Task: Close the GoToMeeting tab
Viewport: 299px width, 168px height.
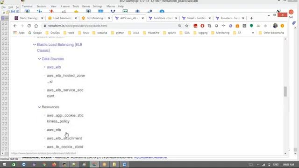Action: (109, 18)
